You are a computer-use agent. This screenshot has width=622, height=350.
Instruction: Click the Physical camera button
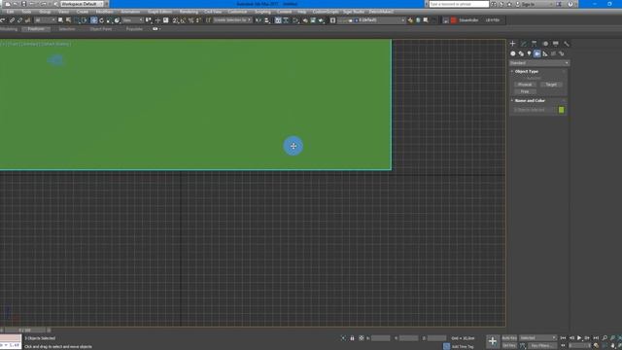[525, 85]
